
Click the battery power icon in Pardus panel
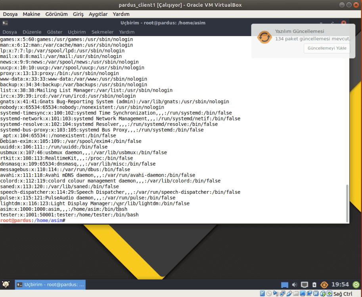click(x=314, y=285)
